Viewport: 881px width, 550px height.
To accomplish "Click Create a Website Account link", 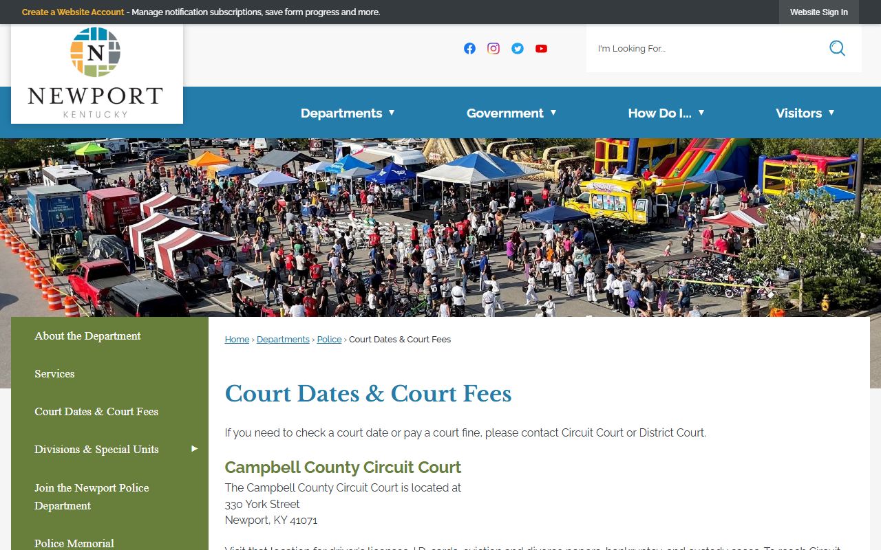I will pos(73,12).
